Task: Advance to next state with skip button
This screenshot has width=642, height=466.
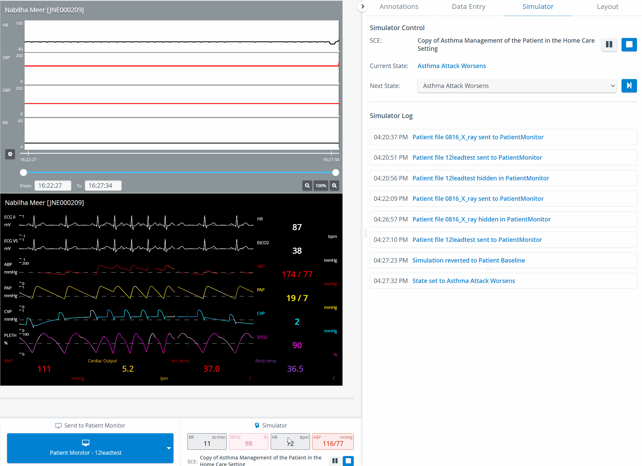Action: point(629,86)
